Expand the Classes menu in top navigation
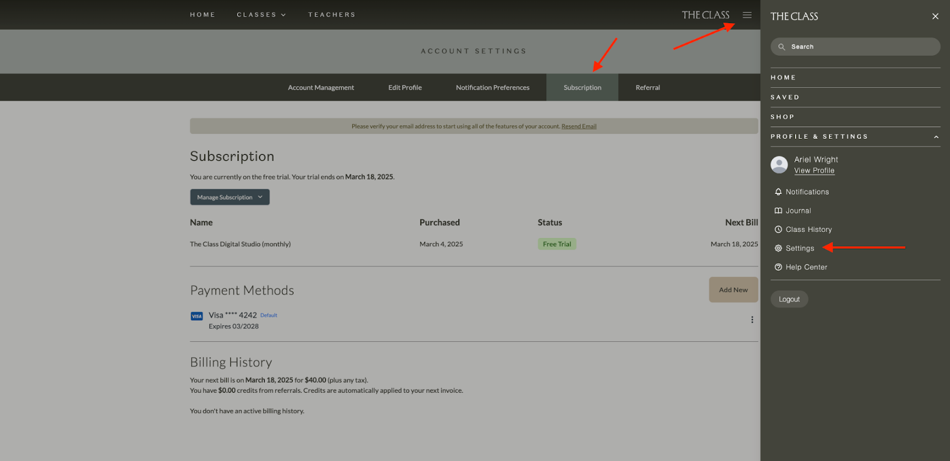Viewport: 950px width, 461px height. 261,15
